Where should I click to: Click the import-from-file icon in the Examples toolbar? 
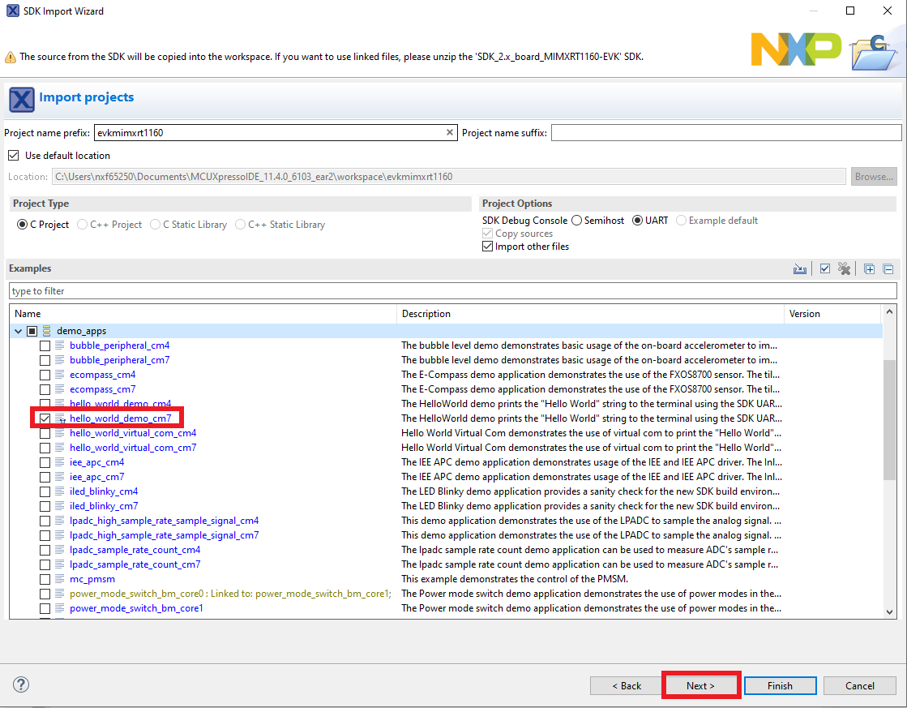[800, 269]
